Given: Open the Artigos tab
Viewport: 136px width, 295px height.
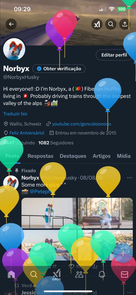Looking at the screenshot, I should [x=102, y=156].
